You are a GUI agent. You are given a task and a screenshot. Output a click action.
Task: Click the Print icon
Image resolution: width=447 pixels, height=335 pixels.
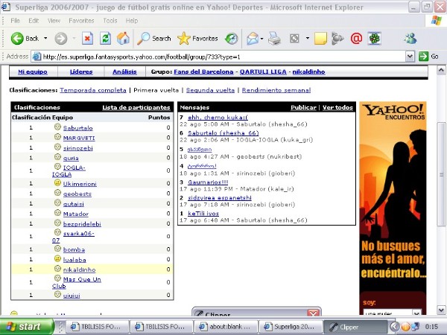pos(274,39)
